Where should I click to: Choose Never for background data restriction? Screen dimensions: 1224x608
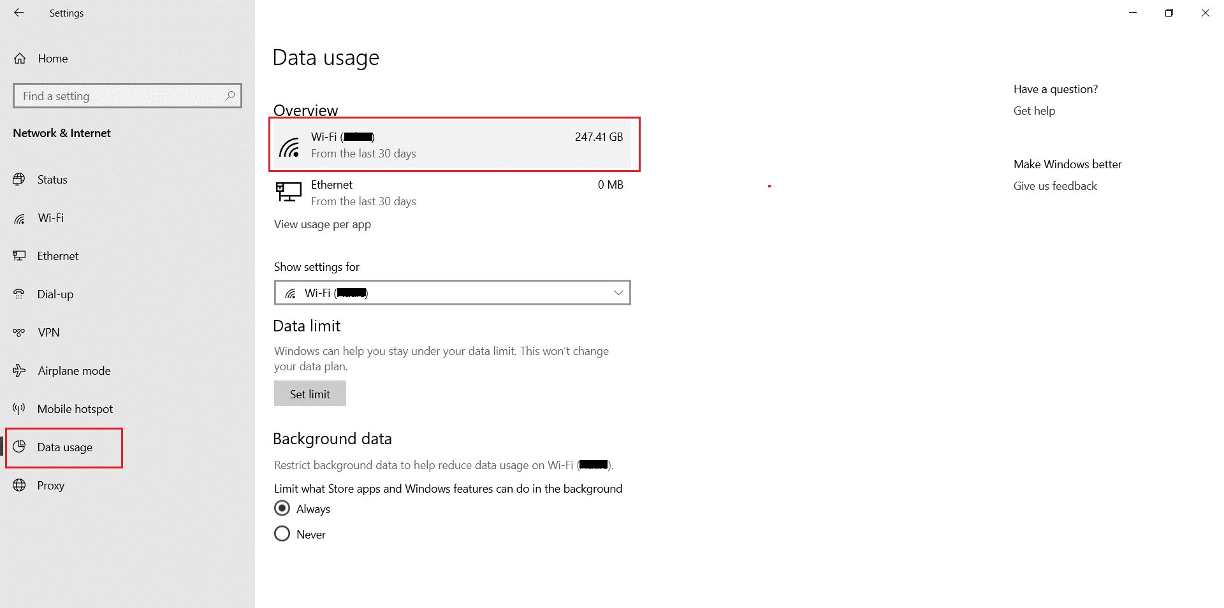pyautogui.click(x=282, y=533)
